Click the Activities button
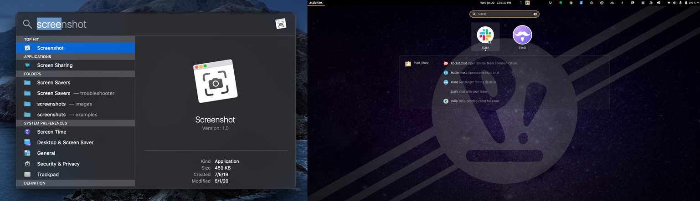Viewport: 700px width, 201px height. (x=316, y=3)
